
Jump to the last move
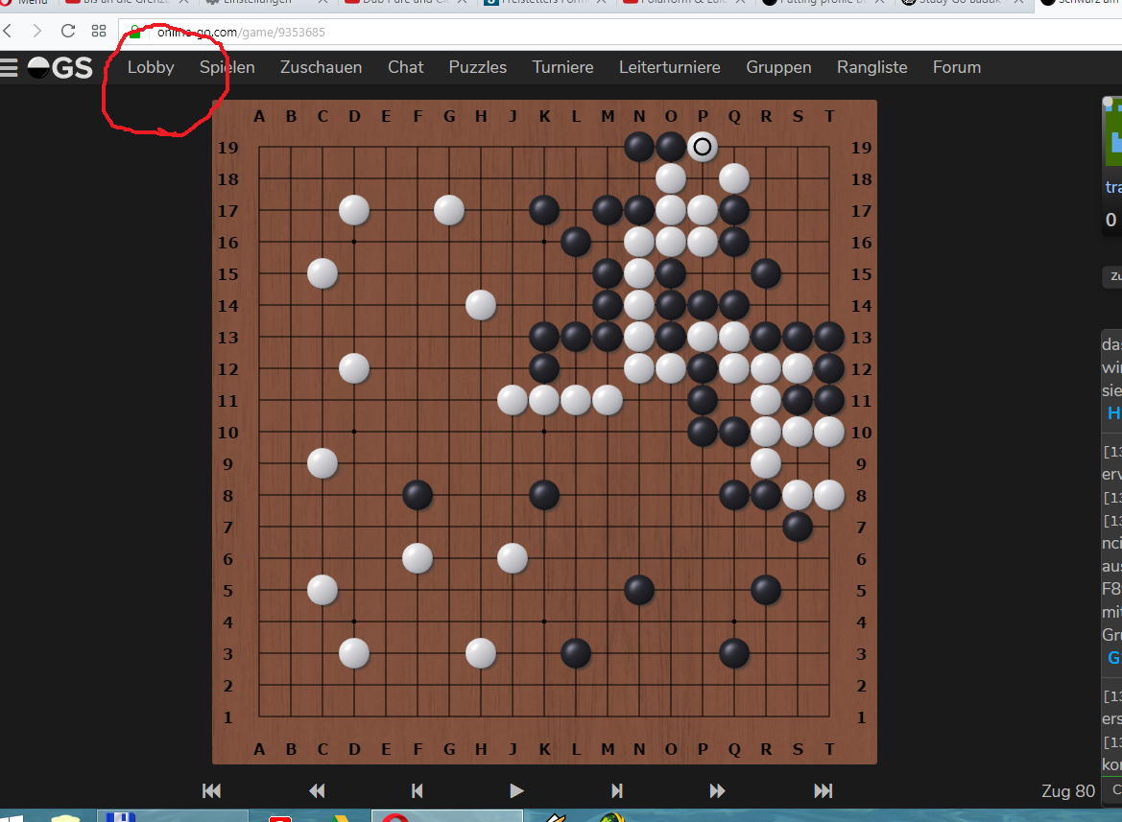(823, 790)
